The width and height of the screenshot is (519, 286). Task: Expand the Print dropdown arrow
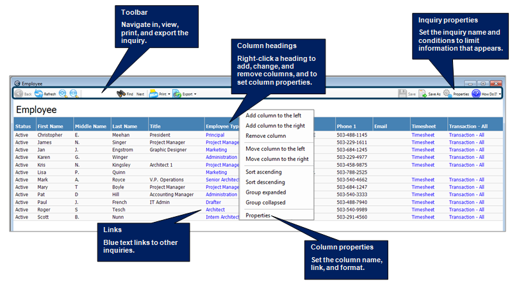coord(168,94)
